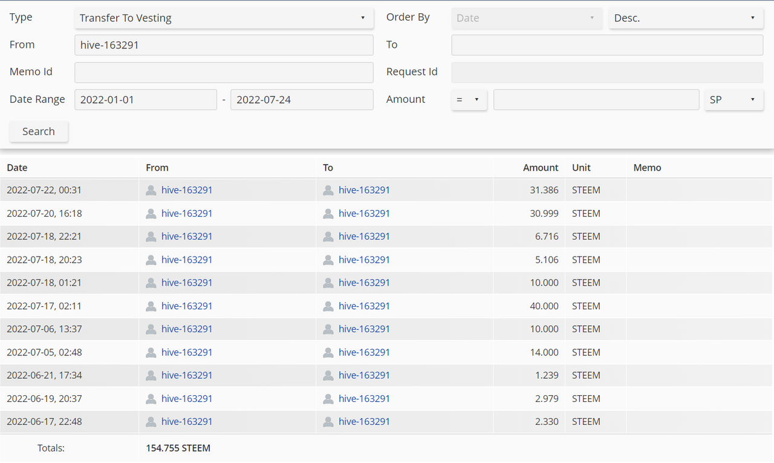Open From link hive-163291 in 2022-06-21 row
774x463 pixels.
tap(187, 375)
